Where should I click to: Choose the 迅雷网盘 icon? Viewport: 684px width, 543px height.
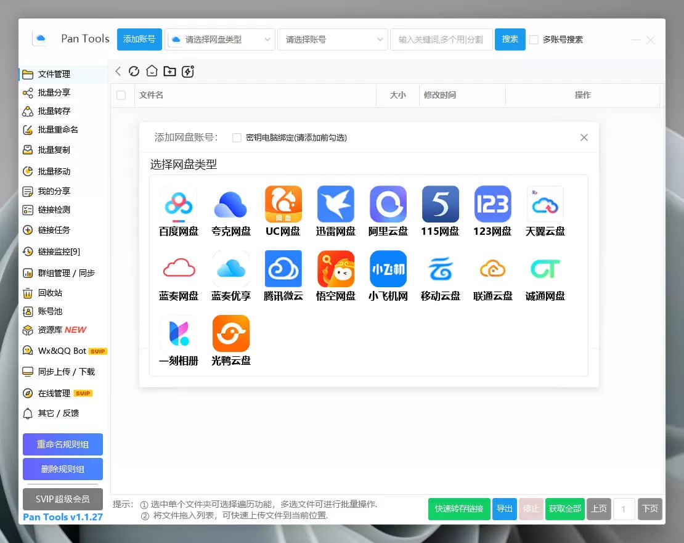click(335, 204)
